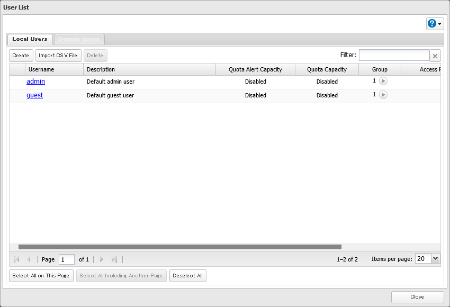Click the Create user button
This screenshot has width=450, height=307.
(21, 56)
